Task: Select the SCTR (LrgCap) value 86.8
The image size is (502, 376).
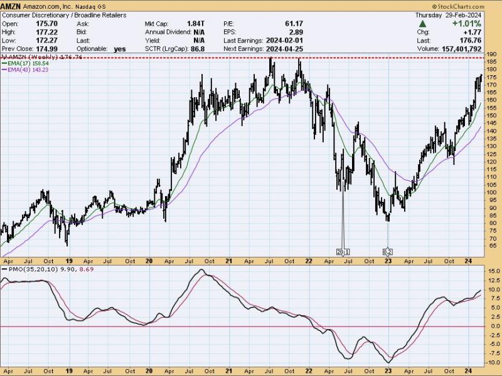Action: pos(196,49)
